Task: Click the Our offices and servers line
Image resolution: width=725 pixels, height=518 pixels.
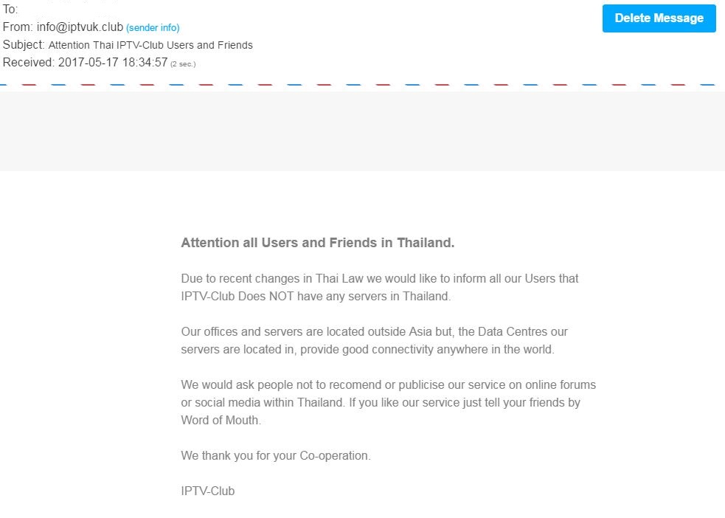Action: (x=374, y=331)
